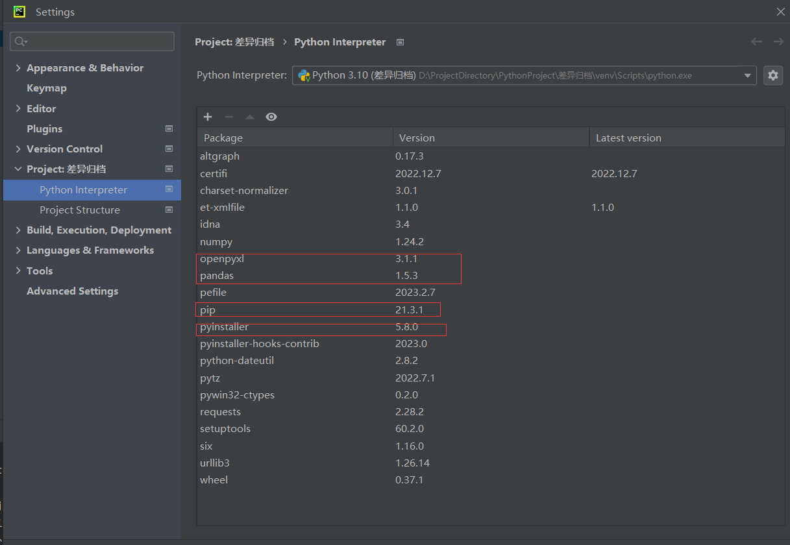Click the project-level icon beside the Python Interpreter breadcrumb
This screenshot has height=545, width=790.
401,42
